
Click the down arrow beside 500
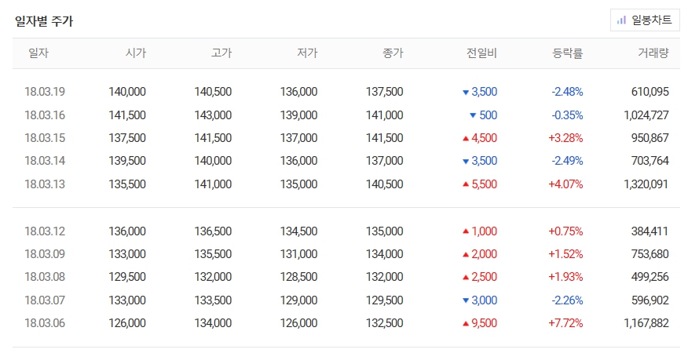473,116
